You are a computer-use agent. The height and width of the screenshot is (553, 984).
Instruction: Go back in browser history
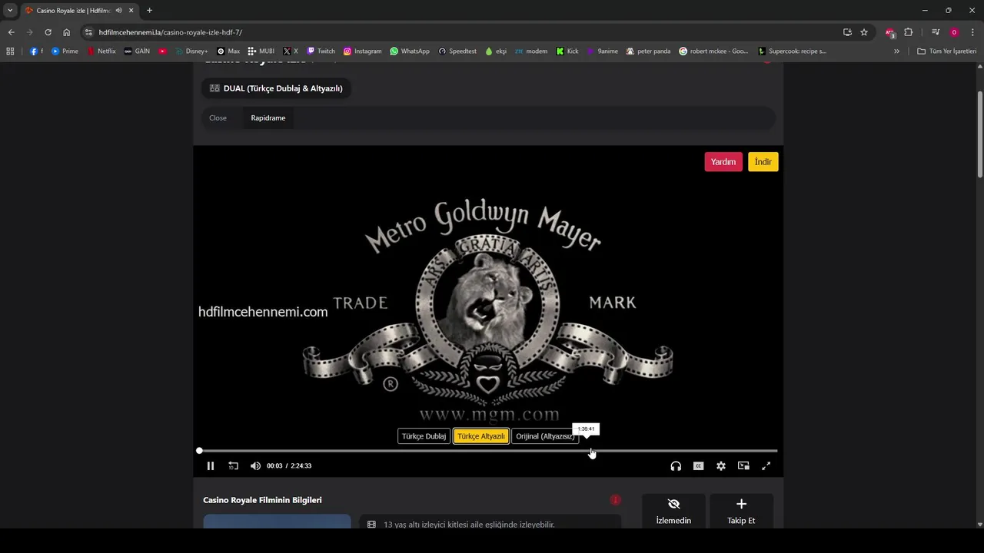pyautogui.click(x=11, y=32)
